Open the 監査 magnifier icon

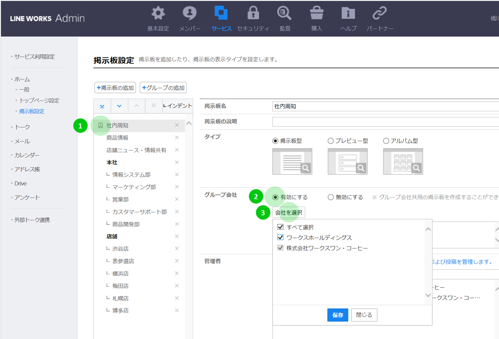click(284, 13)
